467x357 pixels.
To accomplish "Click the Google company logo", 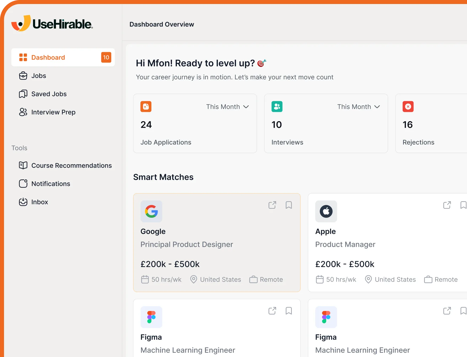I will (x=151, y=211).
